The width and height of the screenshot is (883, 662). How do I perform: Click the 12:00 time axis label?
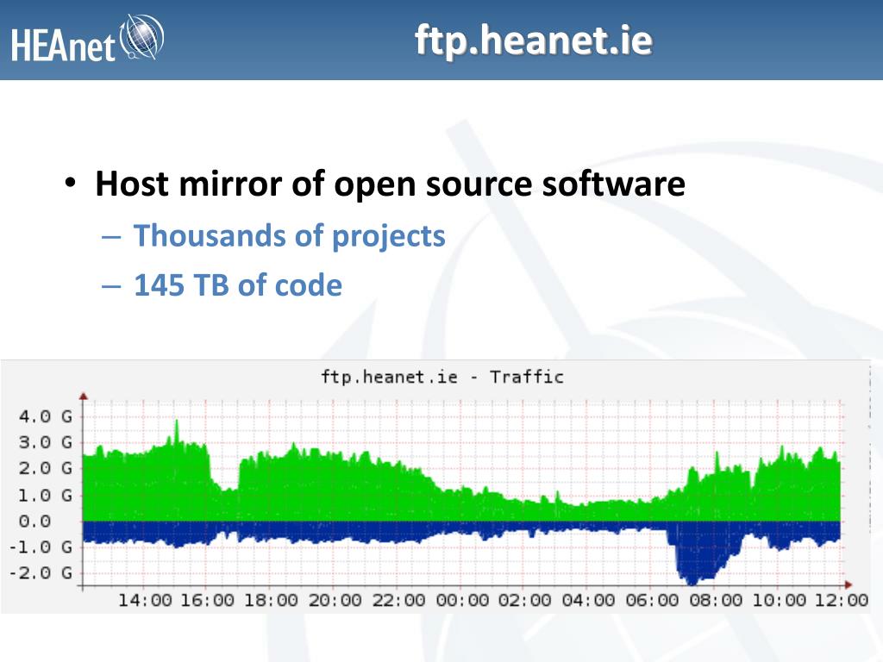(842, 600)
